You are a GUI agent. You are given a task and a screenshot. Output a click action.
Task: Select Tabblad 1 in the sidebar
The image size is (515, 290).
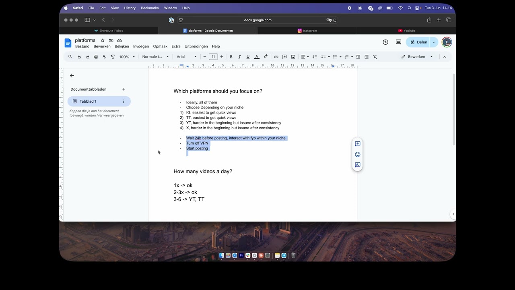pos(99,101)
